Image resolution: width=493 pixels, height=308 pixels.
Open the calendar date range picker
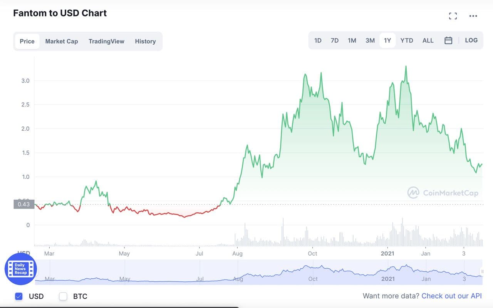pos(448,40)
